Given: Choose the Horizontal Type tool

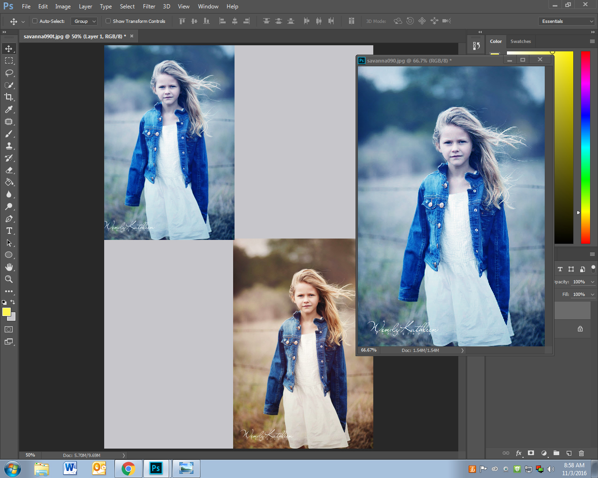Looking at the screenshot, I should pyautogui.click(x=9, y=231).
